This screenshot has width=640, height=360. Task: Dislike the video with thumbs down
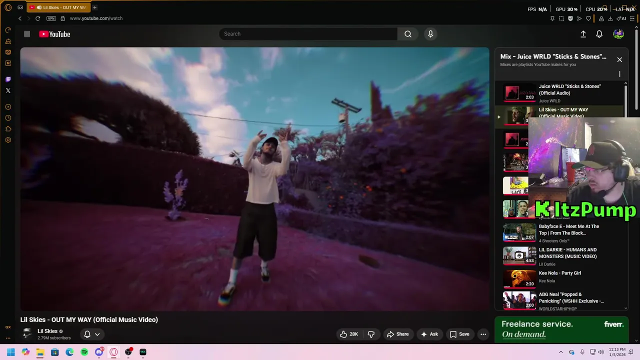[x=371, y=334]
